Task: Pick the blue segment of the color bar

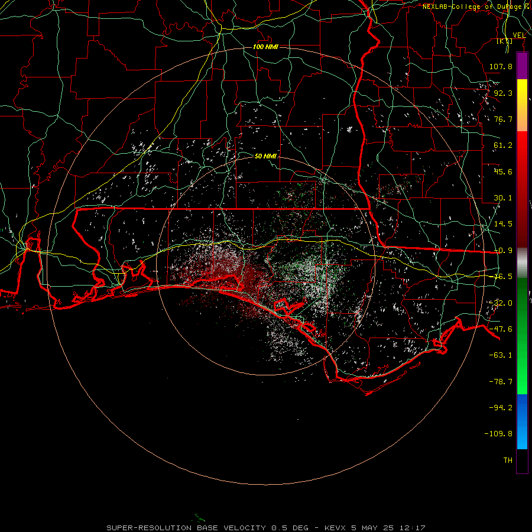Action: 522,421
